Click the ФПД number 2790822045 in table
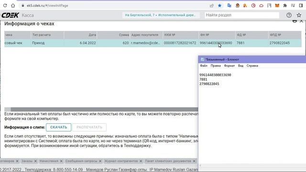The height and width of the screenshot is (172, 306). click(280, 43)
